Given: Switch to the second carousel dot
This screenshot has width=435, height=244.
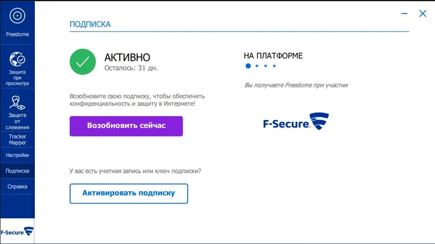Looking at the screenshot, I should (257, 66).
